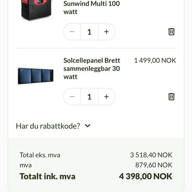
Task: Decrease Sunwind Multi 100 watt quantity
Action: click(x=72, y=32)
